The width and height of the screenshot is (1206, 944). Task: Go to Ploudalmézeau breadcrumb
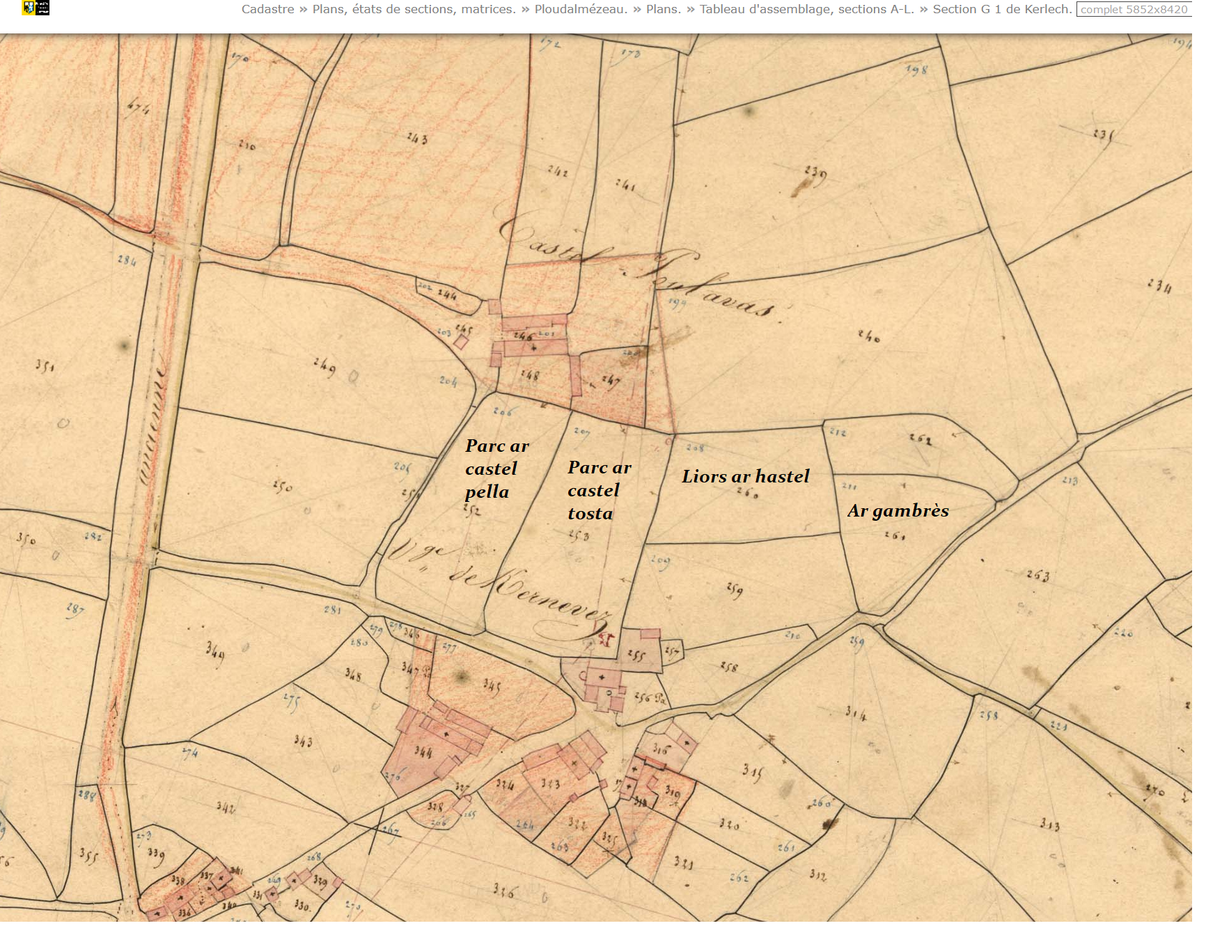580,9
